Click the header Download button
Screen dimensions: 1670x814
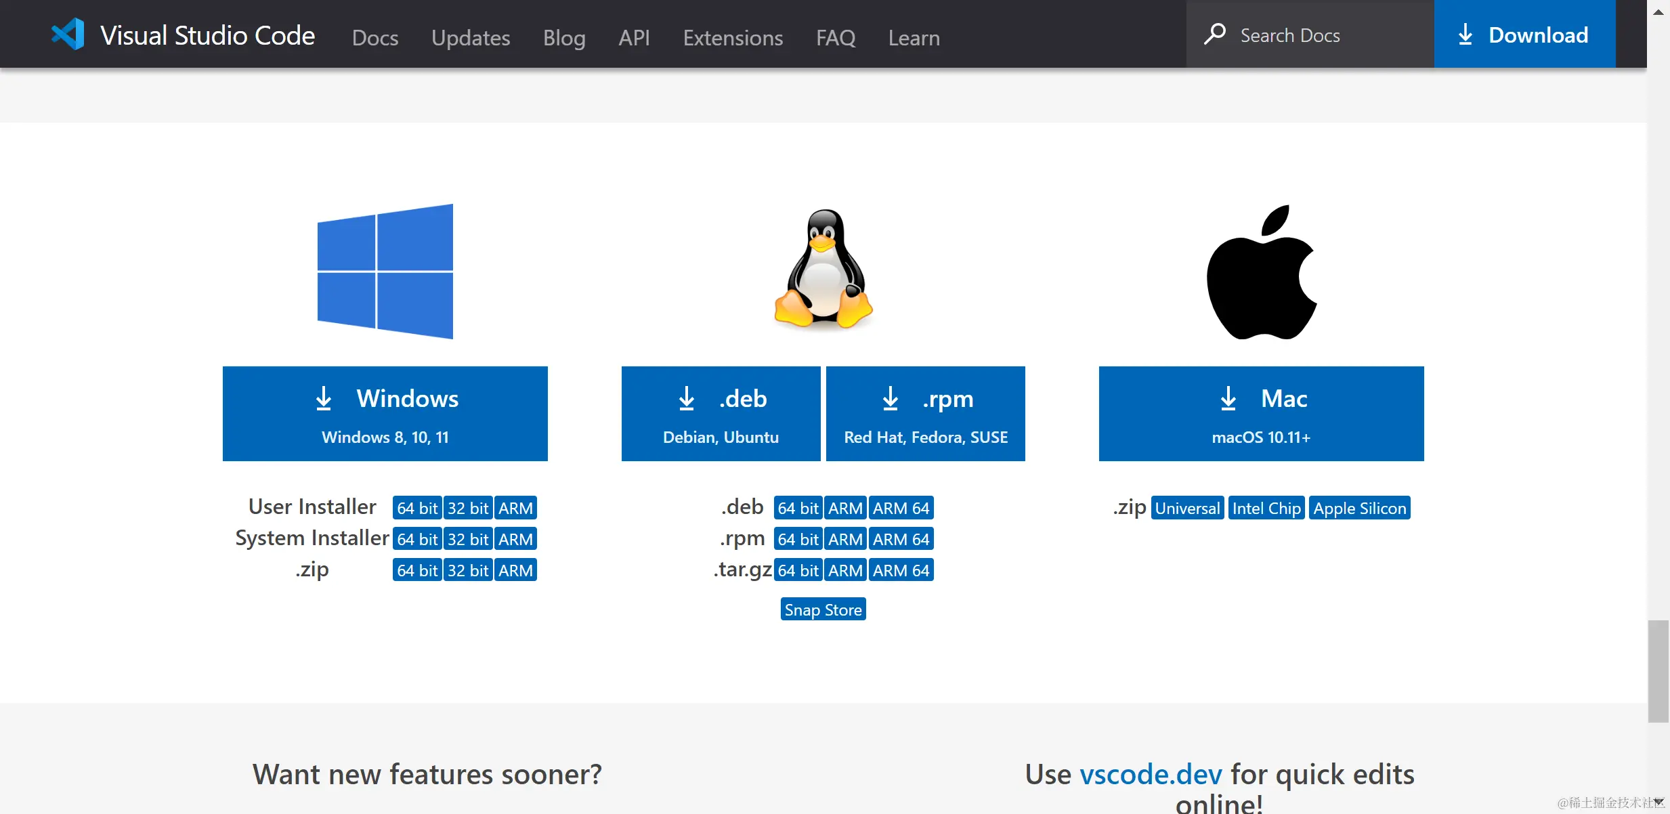1524,34
